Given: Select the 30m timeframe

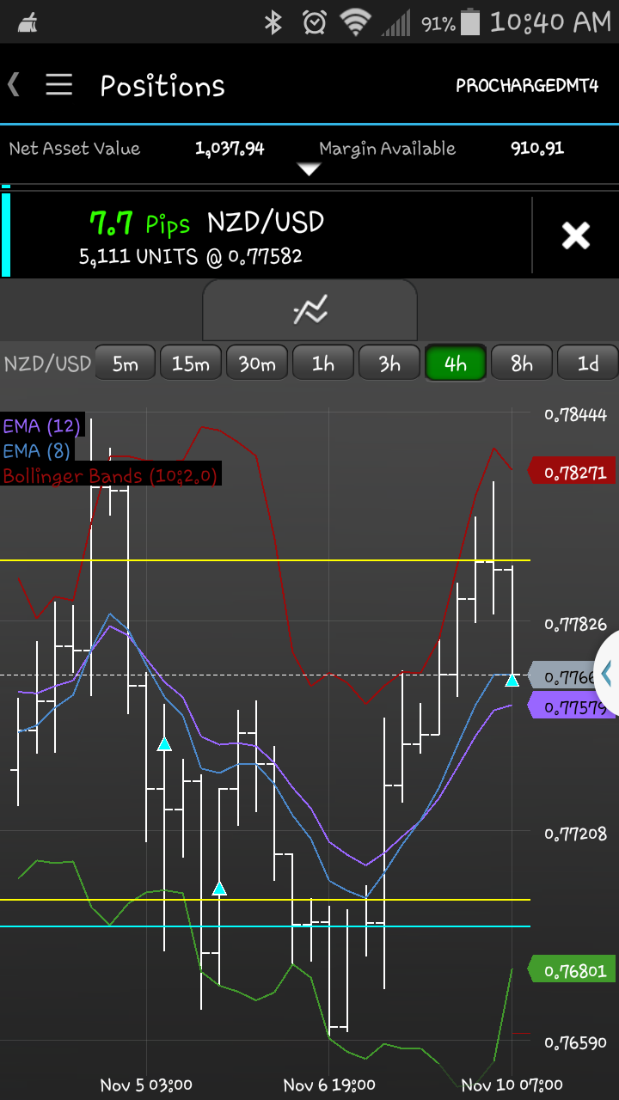Looking at the screenshot, I should click(257, 364).
